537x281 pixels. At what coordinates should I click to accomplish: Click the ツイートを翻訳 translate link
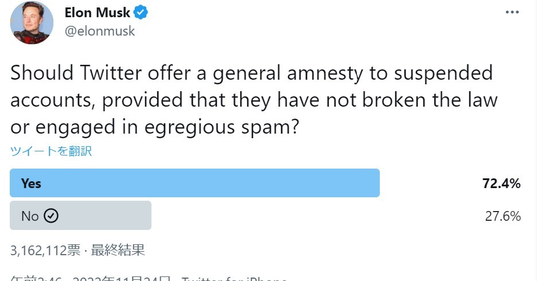click(x=50, y=151)
